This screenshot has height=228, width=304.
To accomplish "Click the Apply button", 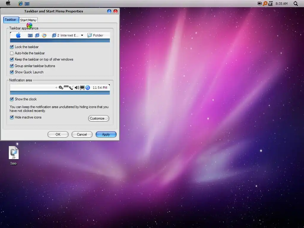I will pos(106,134).
